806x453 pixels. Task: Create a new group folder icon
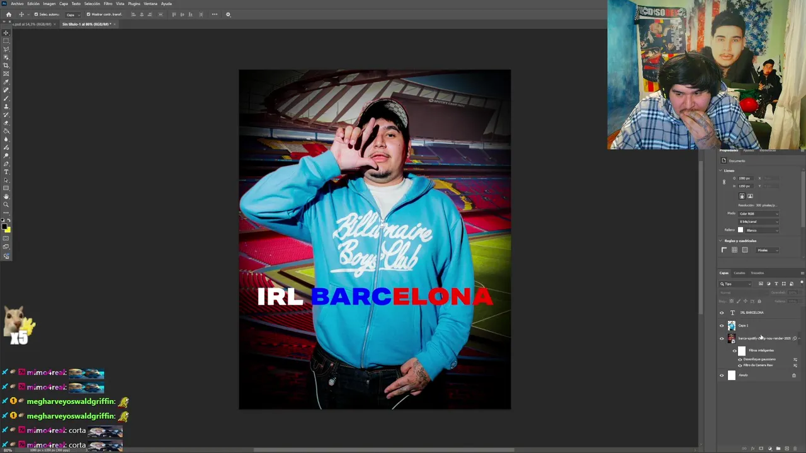click(x=778, y=449)
